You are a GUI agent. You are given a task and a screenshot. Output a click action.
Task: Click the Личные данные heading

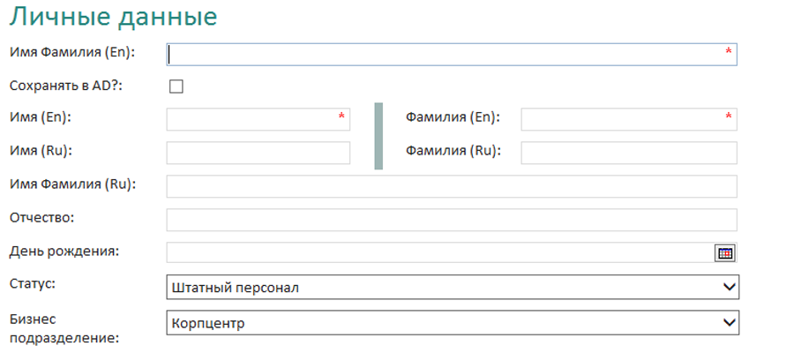tap(114, 17)
